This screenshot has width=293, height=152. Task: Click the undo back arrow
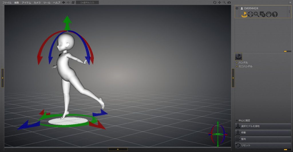click(64, 3)
